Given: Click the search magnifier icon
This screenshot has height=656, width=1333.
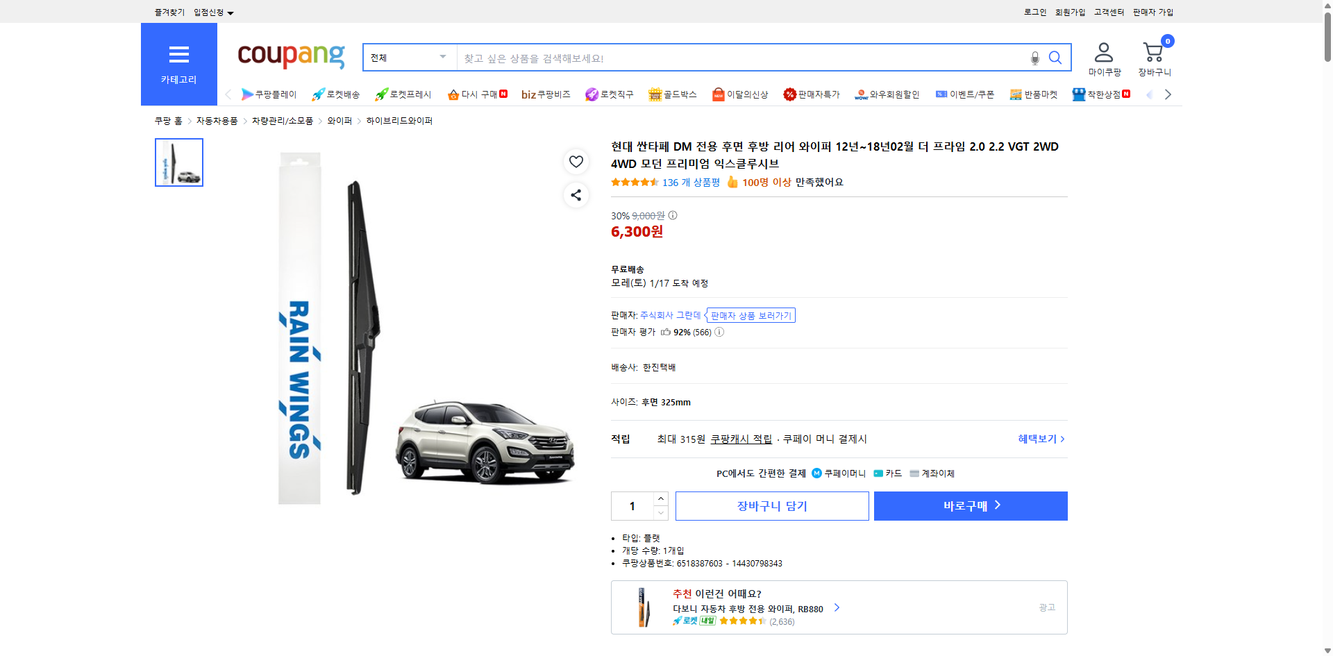Looking at the screenshot, I should pos(1055,58).
